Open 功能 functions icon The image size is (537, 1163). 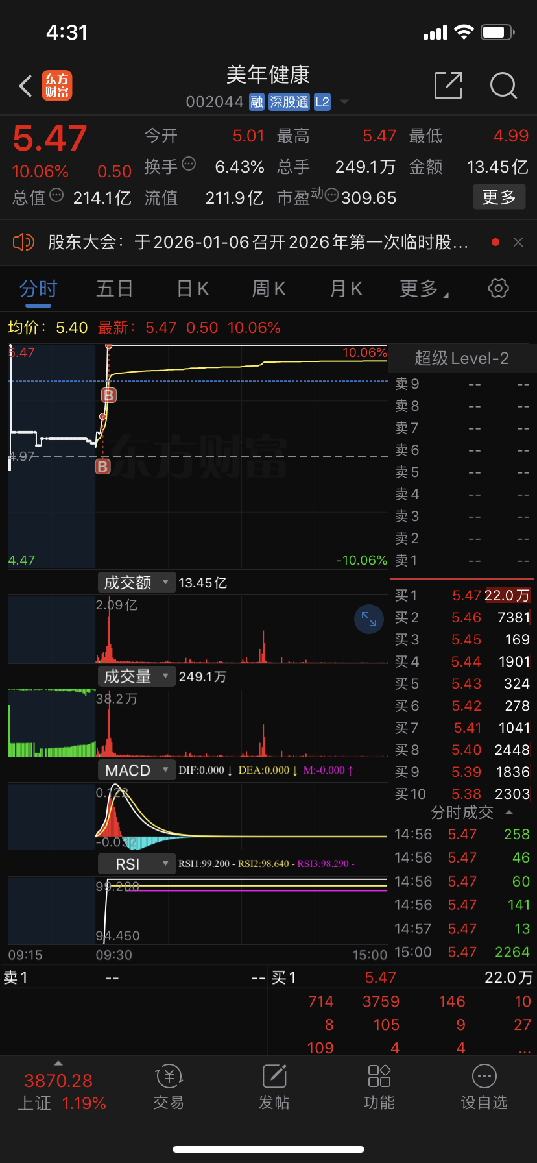(x=379, y=1088)
